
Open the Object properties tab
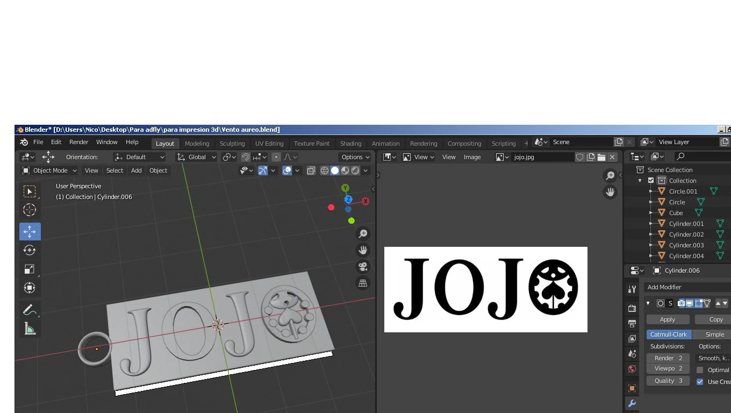tap(632, 388)
